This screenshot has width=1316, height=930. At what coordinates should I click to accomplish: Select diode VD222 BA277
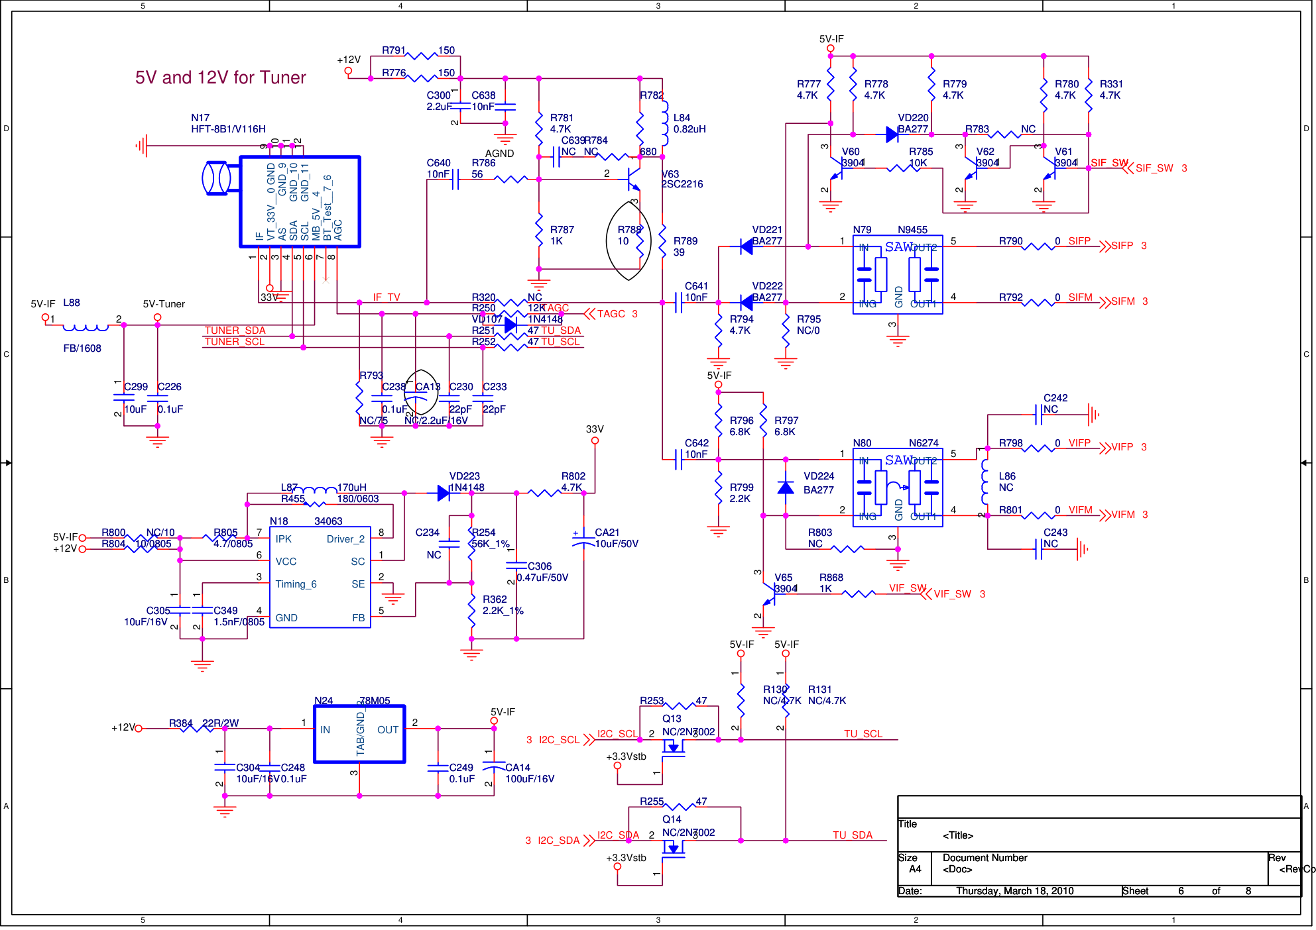click(746, 303)
